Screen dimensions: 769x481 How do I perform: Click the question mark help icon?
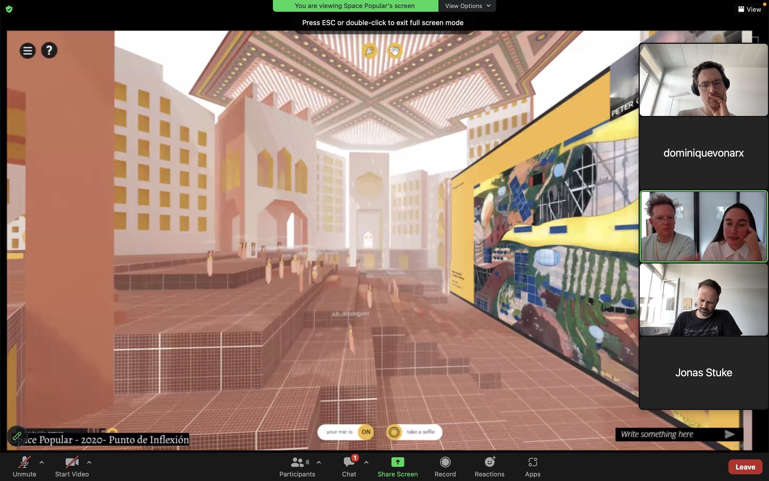click(x=49, y=50)
